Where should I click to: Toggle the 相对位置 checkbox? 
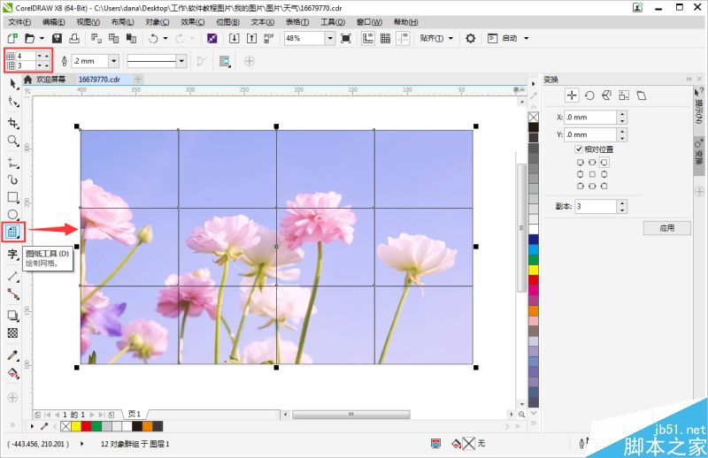pos(580,149)
